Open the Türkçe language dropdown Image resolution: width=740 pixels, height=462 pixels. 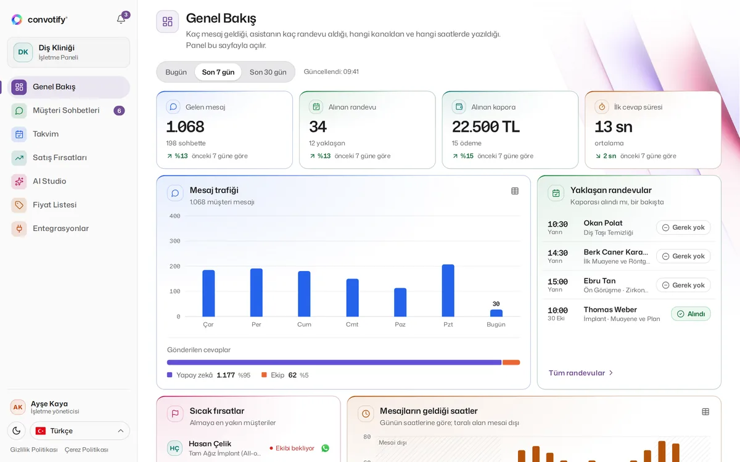[x=80, y=431]
